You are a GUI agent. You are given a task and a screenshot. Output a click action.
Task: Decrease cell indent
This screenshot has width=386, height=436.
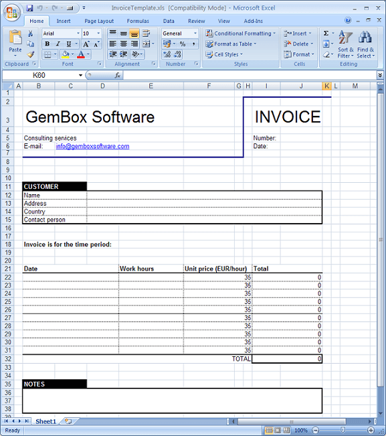pos(112,54)
